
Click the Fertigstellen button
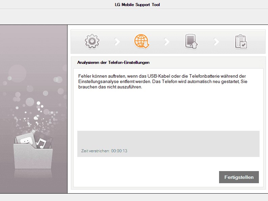[239, 177]
